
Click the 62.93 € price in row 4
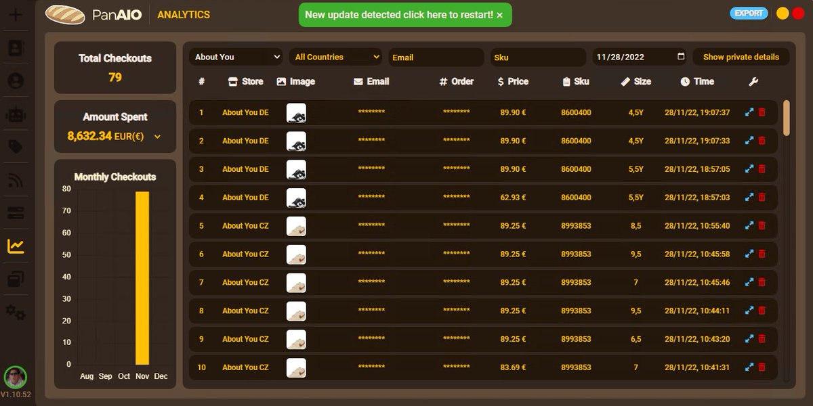[513, 198]
